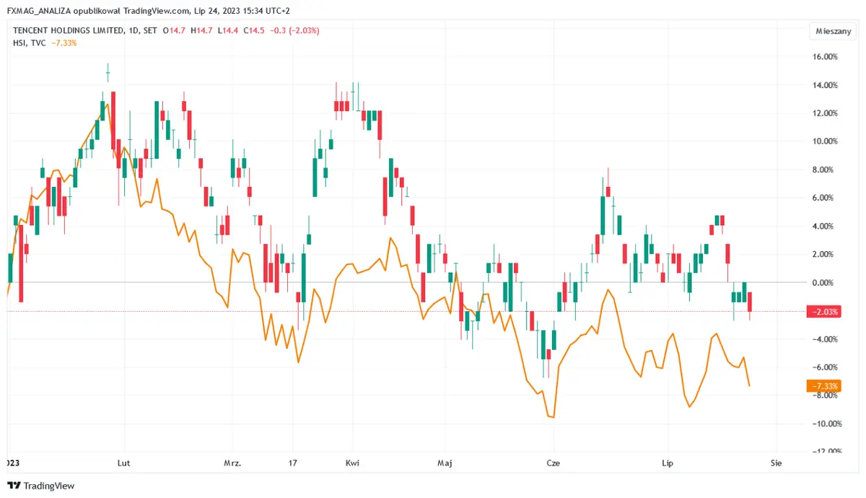The image size is (866, 498).
Task: Select the TENCENT HOLDINGS LIMITED legend title
Action: point(69,30)
